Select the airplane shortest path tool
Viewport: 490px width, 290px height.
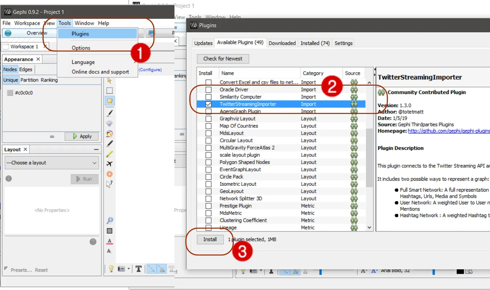coord(109,164)
